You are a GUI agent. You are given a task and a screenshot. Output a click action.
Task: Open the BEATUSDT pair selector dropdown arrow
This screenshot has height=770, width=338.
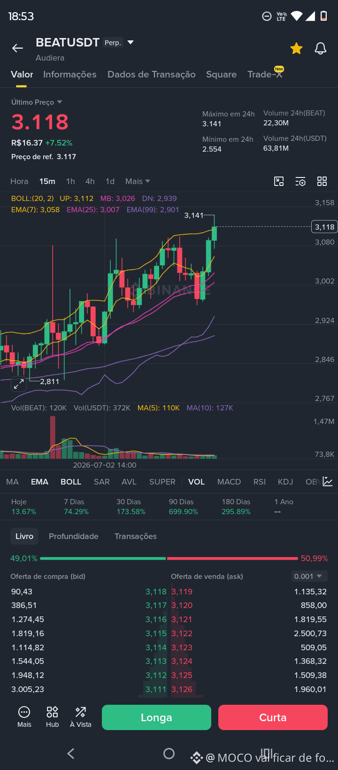131,42
